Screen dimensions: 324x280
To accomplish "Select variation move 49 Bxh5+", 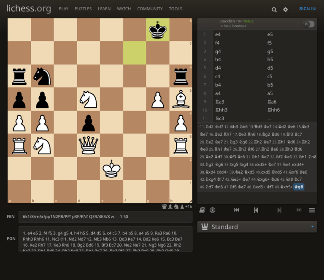I will 284,187.
